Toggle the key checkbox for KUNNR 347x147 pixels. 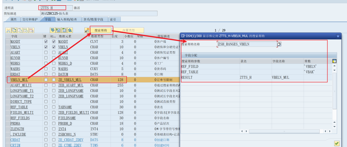[x=46, y=58]
